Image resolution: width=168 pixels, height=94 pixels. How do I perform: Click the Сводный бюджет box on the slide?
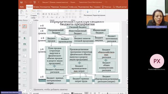pos(78,27)
